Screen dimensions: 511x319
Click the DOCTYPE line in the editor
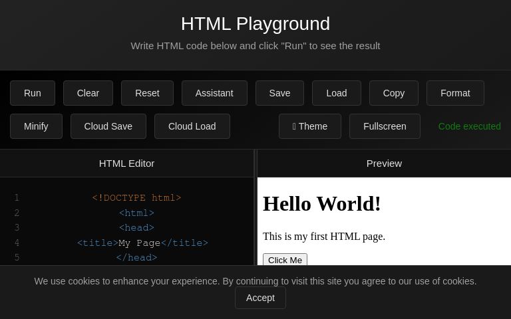click(136, 197)
